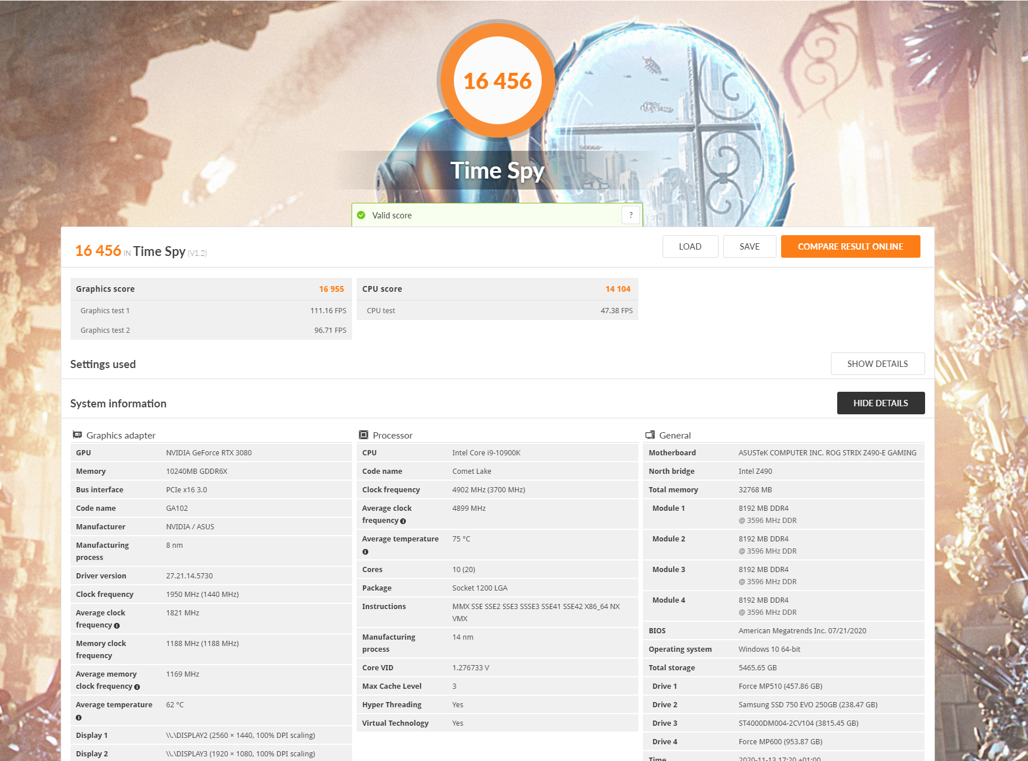Select the CPU test row
Screen dimensions: 1028x761
tap(497, 311)
